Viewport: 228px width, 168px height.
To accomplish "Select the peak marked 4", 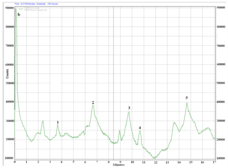I will click(140, 127).
